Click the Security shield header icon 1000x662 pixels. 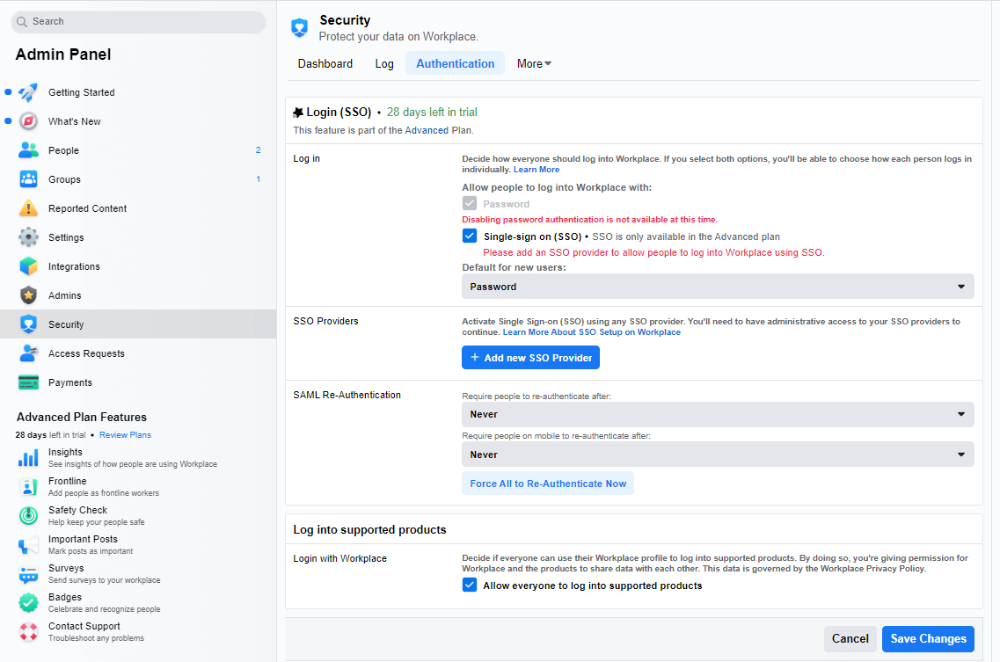[x=299, y=27]
